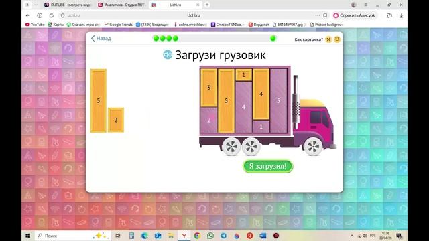The width and height of the screenshot is (429, 241).
Task: Switch to the RUTUBE browser tab
Action: 68,5
